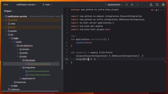
Task: Click the 'new *' author hint above configureDI
Action: (73, 36)
